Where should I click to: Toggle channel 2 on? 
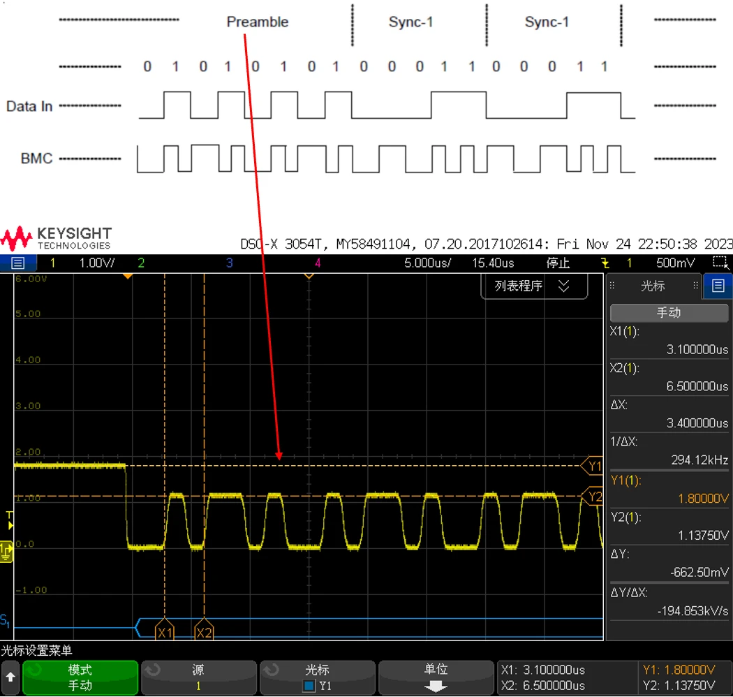(141, 263)
